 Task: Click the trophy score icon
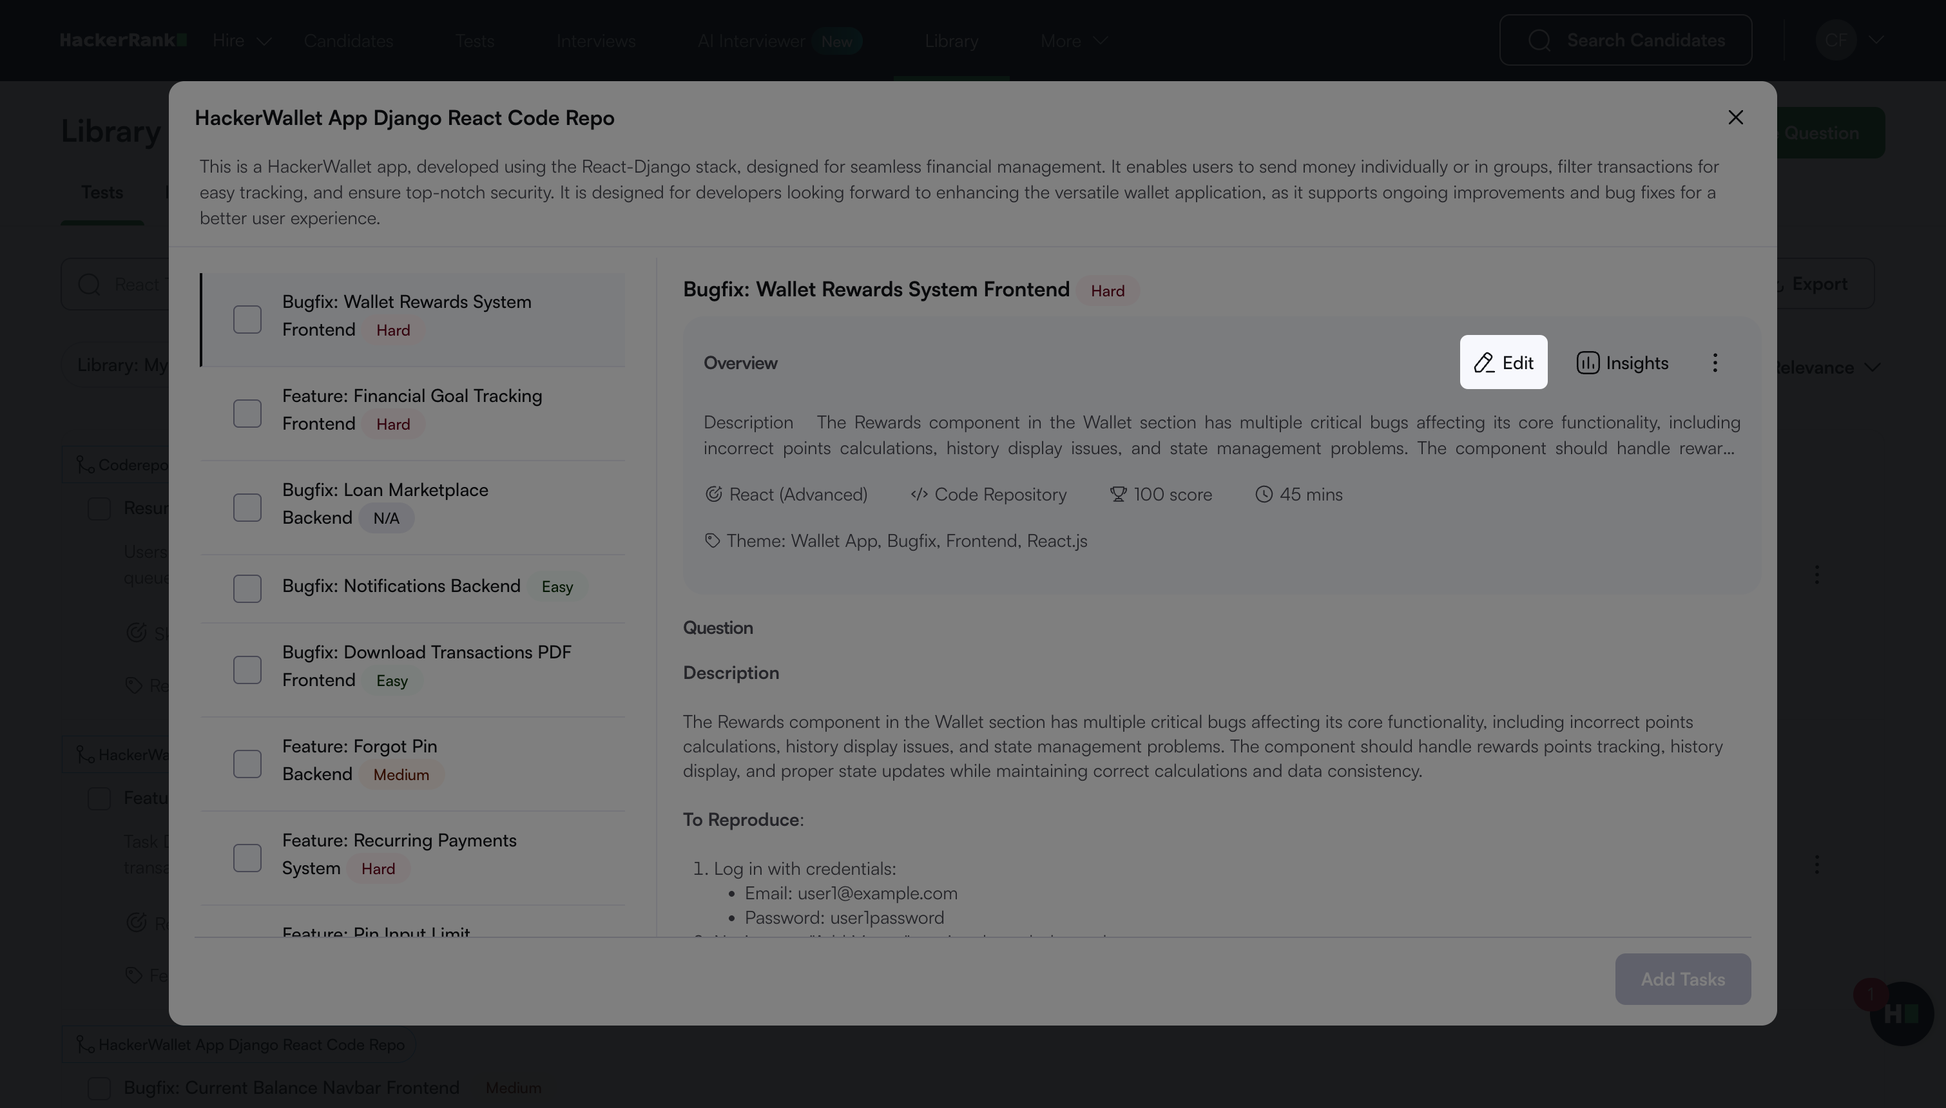tap(1117, 495)
